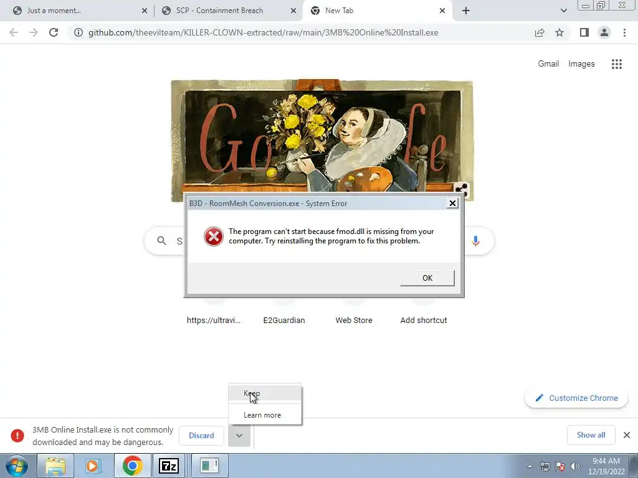This screenshot has width=638, height=478.
Task: Switch to SCP - Containment Breach tab
Action: (x=228, y=11)
